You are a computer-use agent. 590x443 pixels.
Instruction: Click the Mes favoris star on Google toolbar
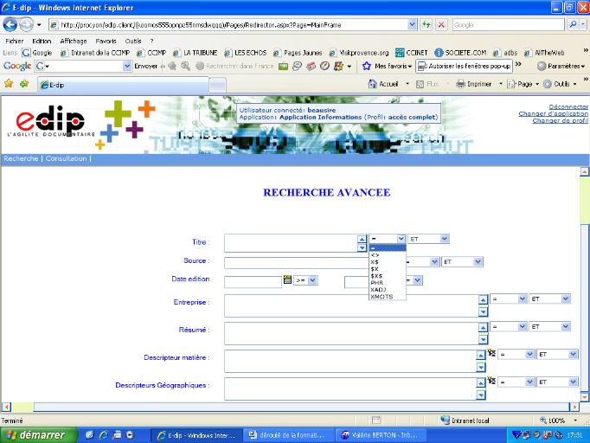tap(366, 67)
